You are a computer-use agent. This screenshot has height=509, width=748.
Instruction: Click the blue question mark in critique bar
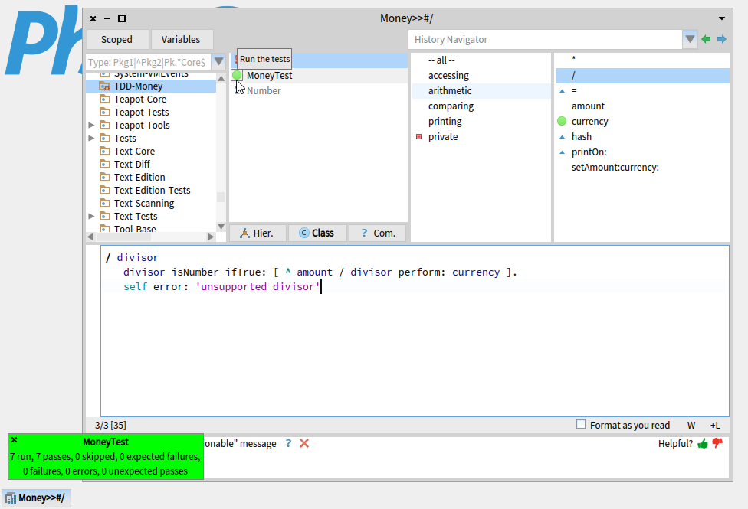point(288,444)
